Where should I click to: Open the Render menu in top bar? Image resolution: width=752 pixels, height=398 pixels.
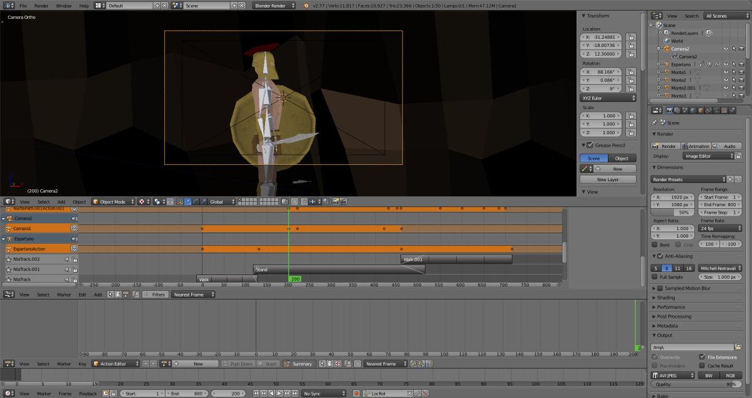click(x=41, y=6)
